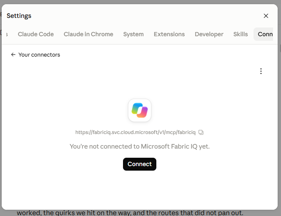Image resolution: width=281 pixels, height=216 pixels.
Task: Click the "not connected to Microsoft Fabric IQ" message
Action: [x=140, y=146]
